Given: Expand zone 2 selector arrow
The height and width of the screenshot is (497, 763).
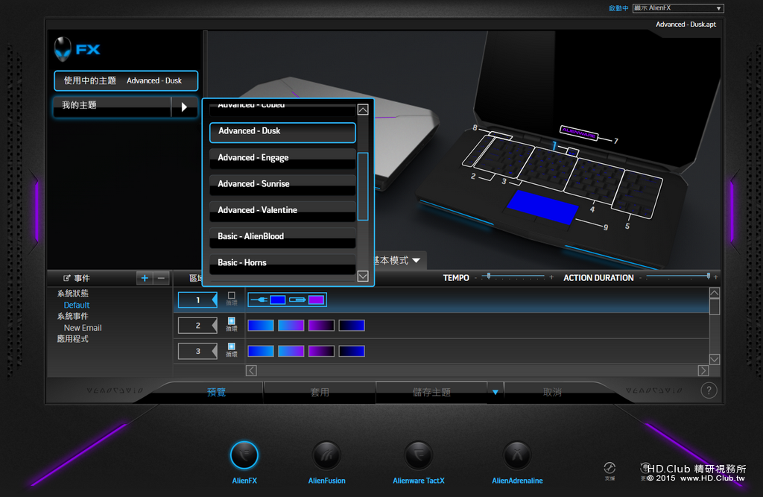Looking at the screenshot, I should coord(214,325).
